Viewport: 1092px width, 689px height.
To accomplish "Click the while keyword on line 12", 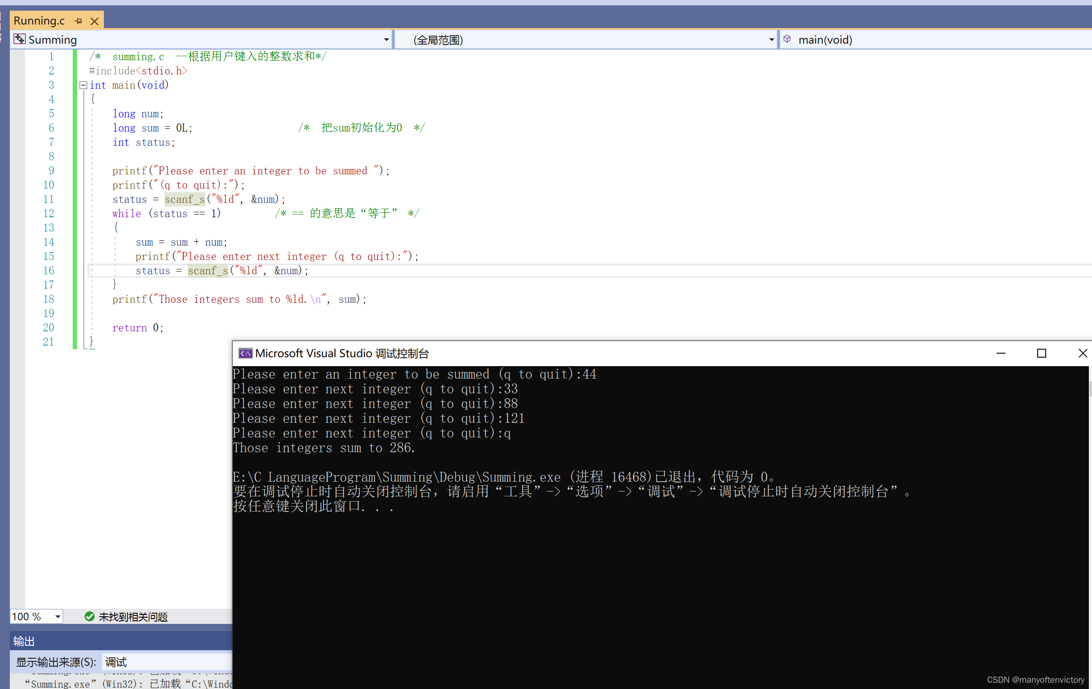I will pyautogui.click(x=127, y=213).
